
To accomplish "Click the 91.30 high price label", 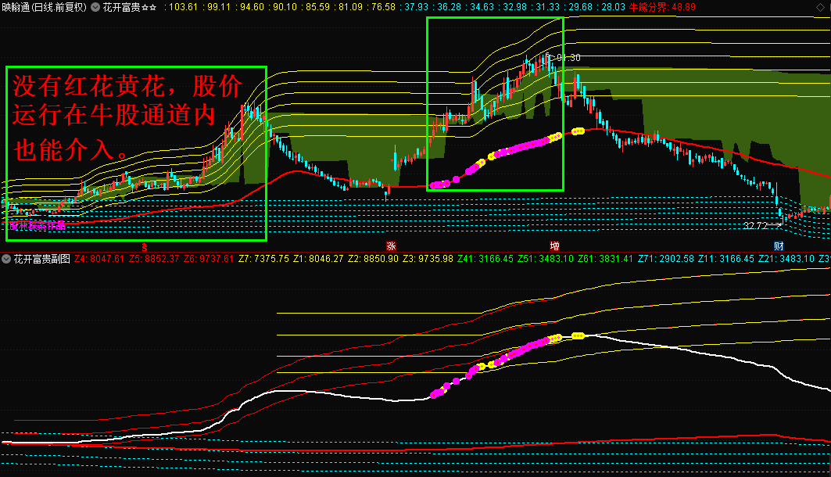I will (568, 57).
